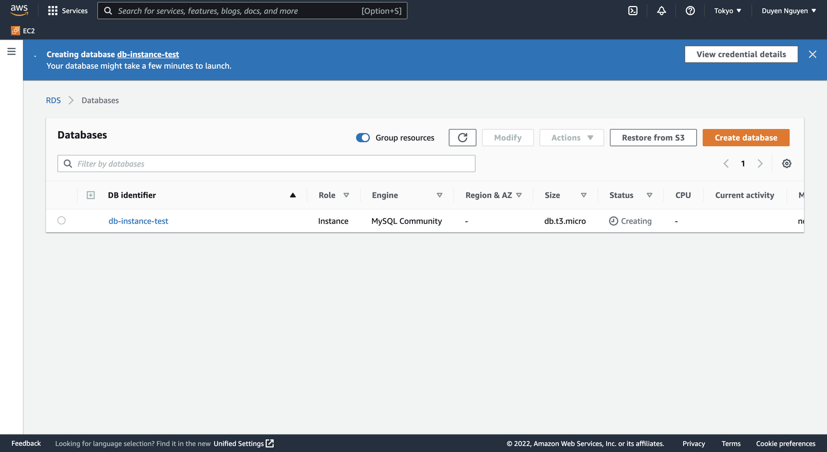This screenshot has width=827, height=452.
Task: Sort by the Size column arrow
Action: [584, 195]
